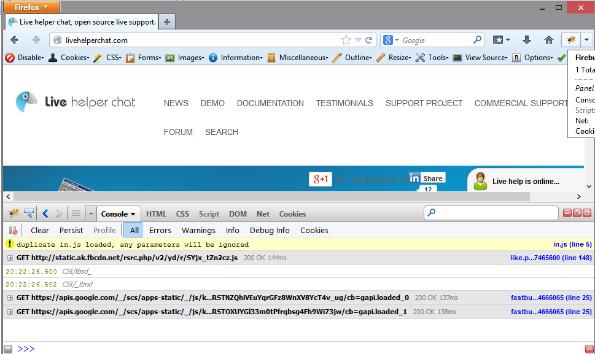Open in.js (line 5) source link

tap(572, 244)
